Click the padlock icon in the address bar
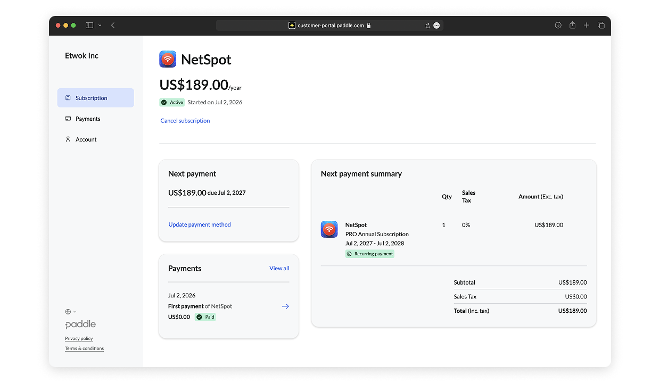This screenshot has height=383, width=660. coord(368,25)
